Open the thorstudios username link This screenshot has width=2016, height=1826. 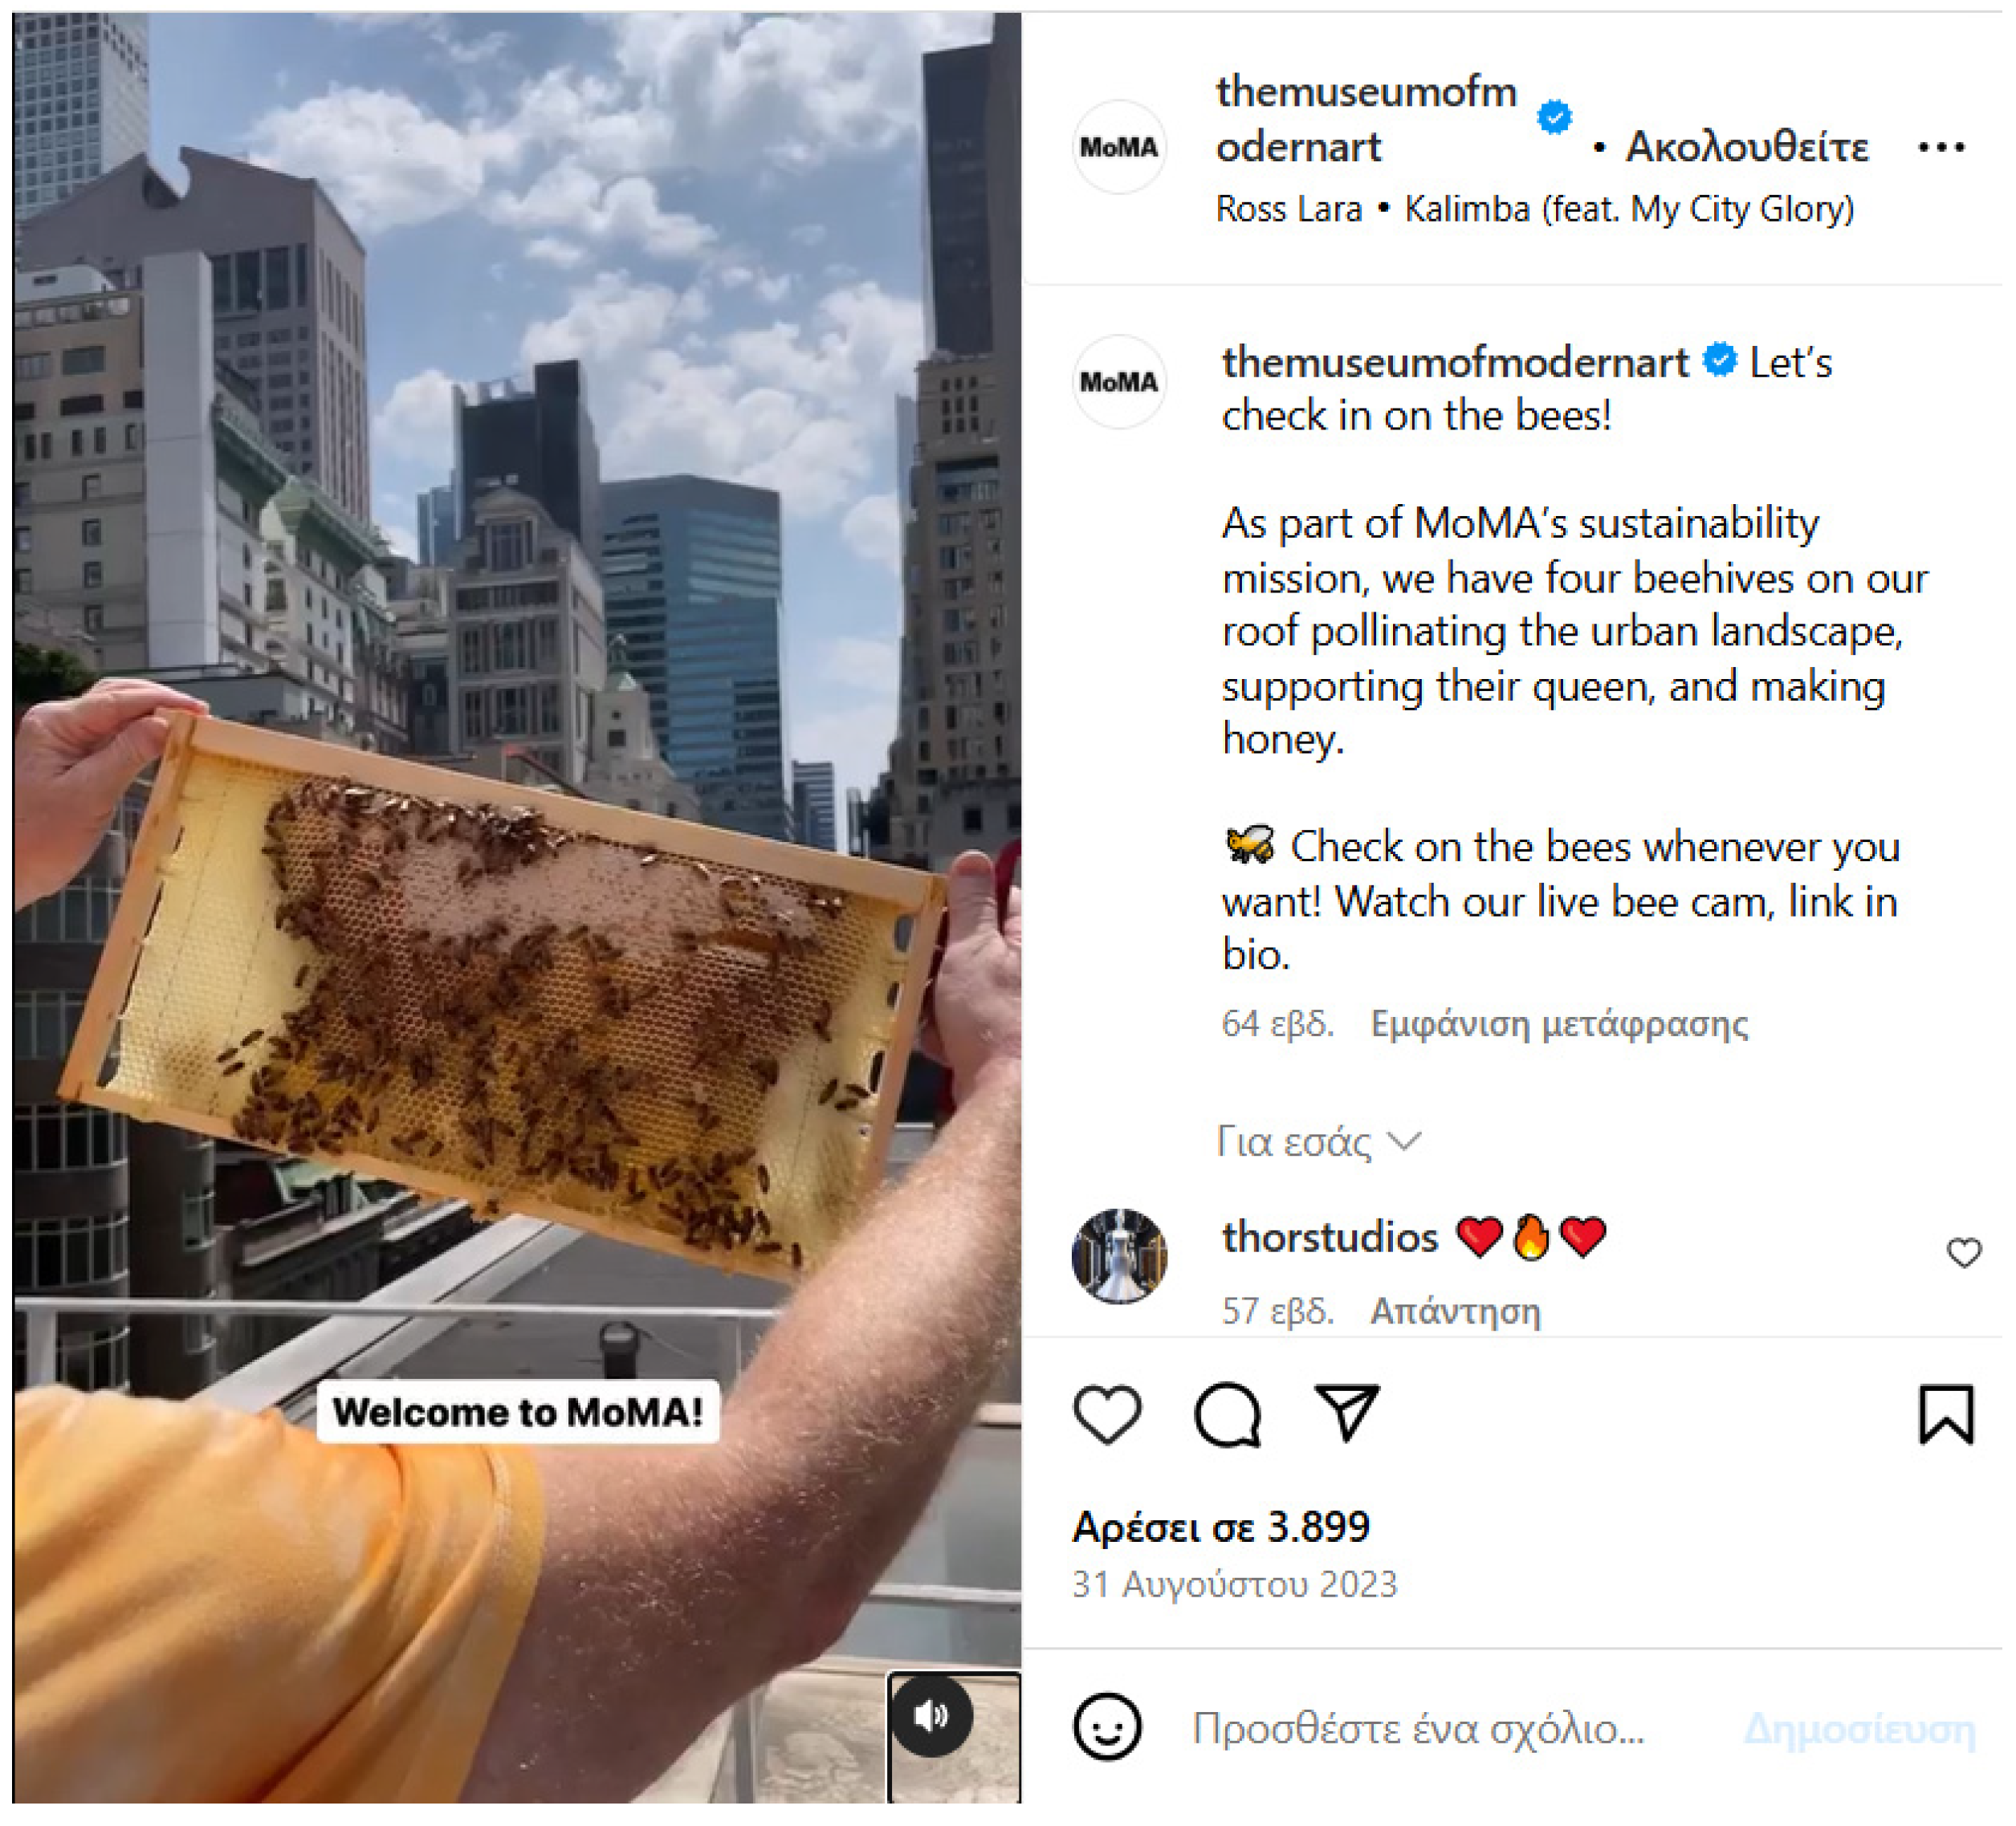(1329, 1236)
